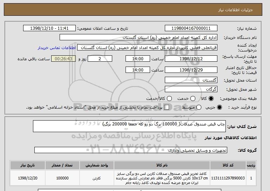Screen dimensions: 270x191
Task: Click the delivery province field گلستان
Action: coord(191,80)
